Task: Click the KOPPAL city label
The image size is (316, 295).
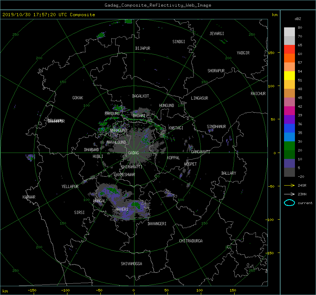Action: click(x=173, y=157)
